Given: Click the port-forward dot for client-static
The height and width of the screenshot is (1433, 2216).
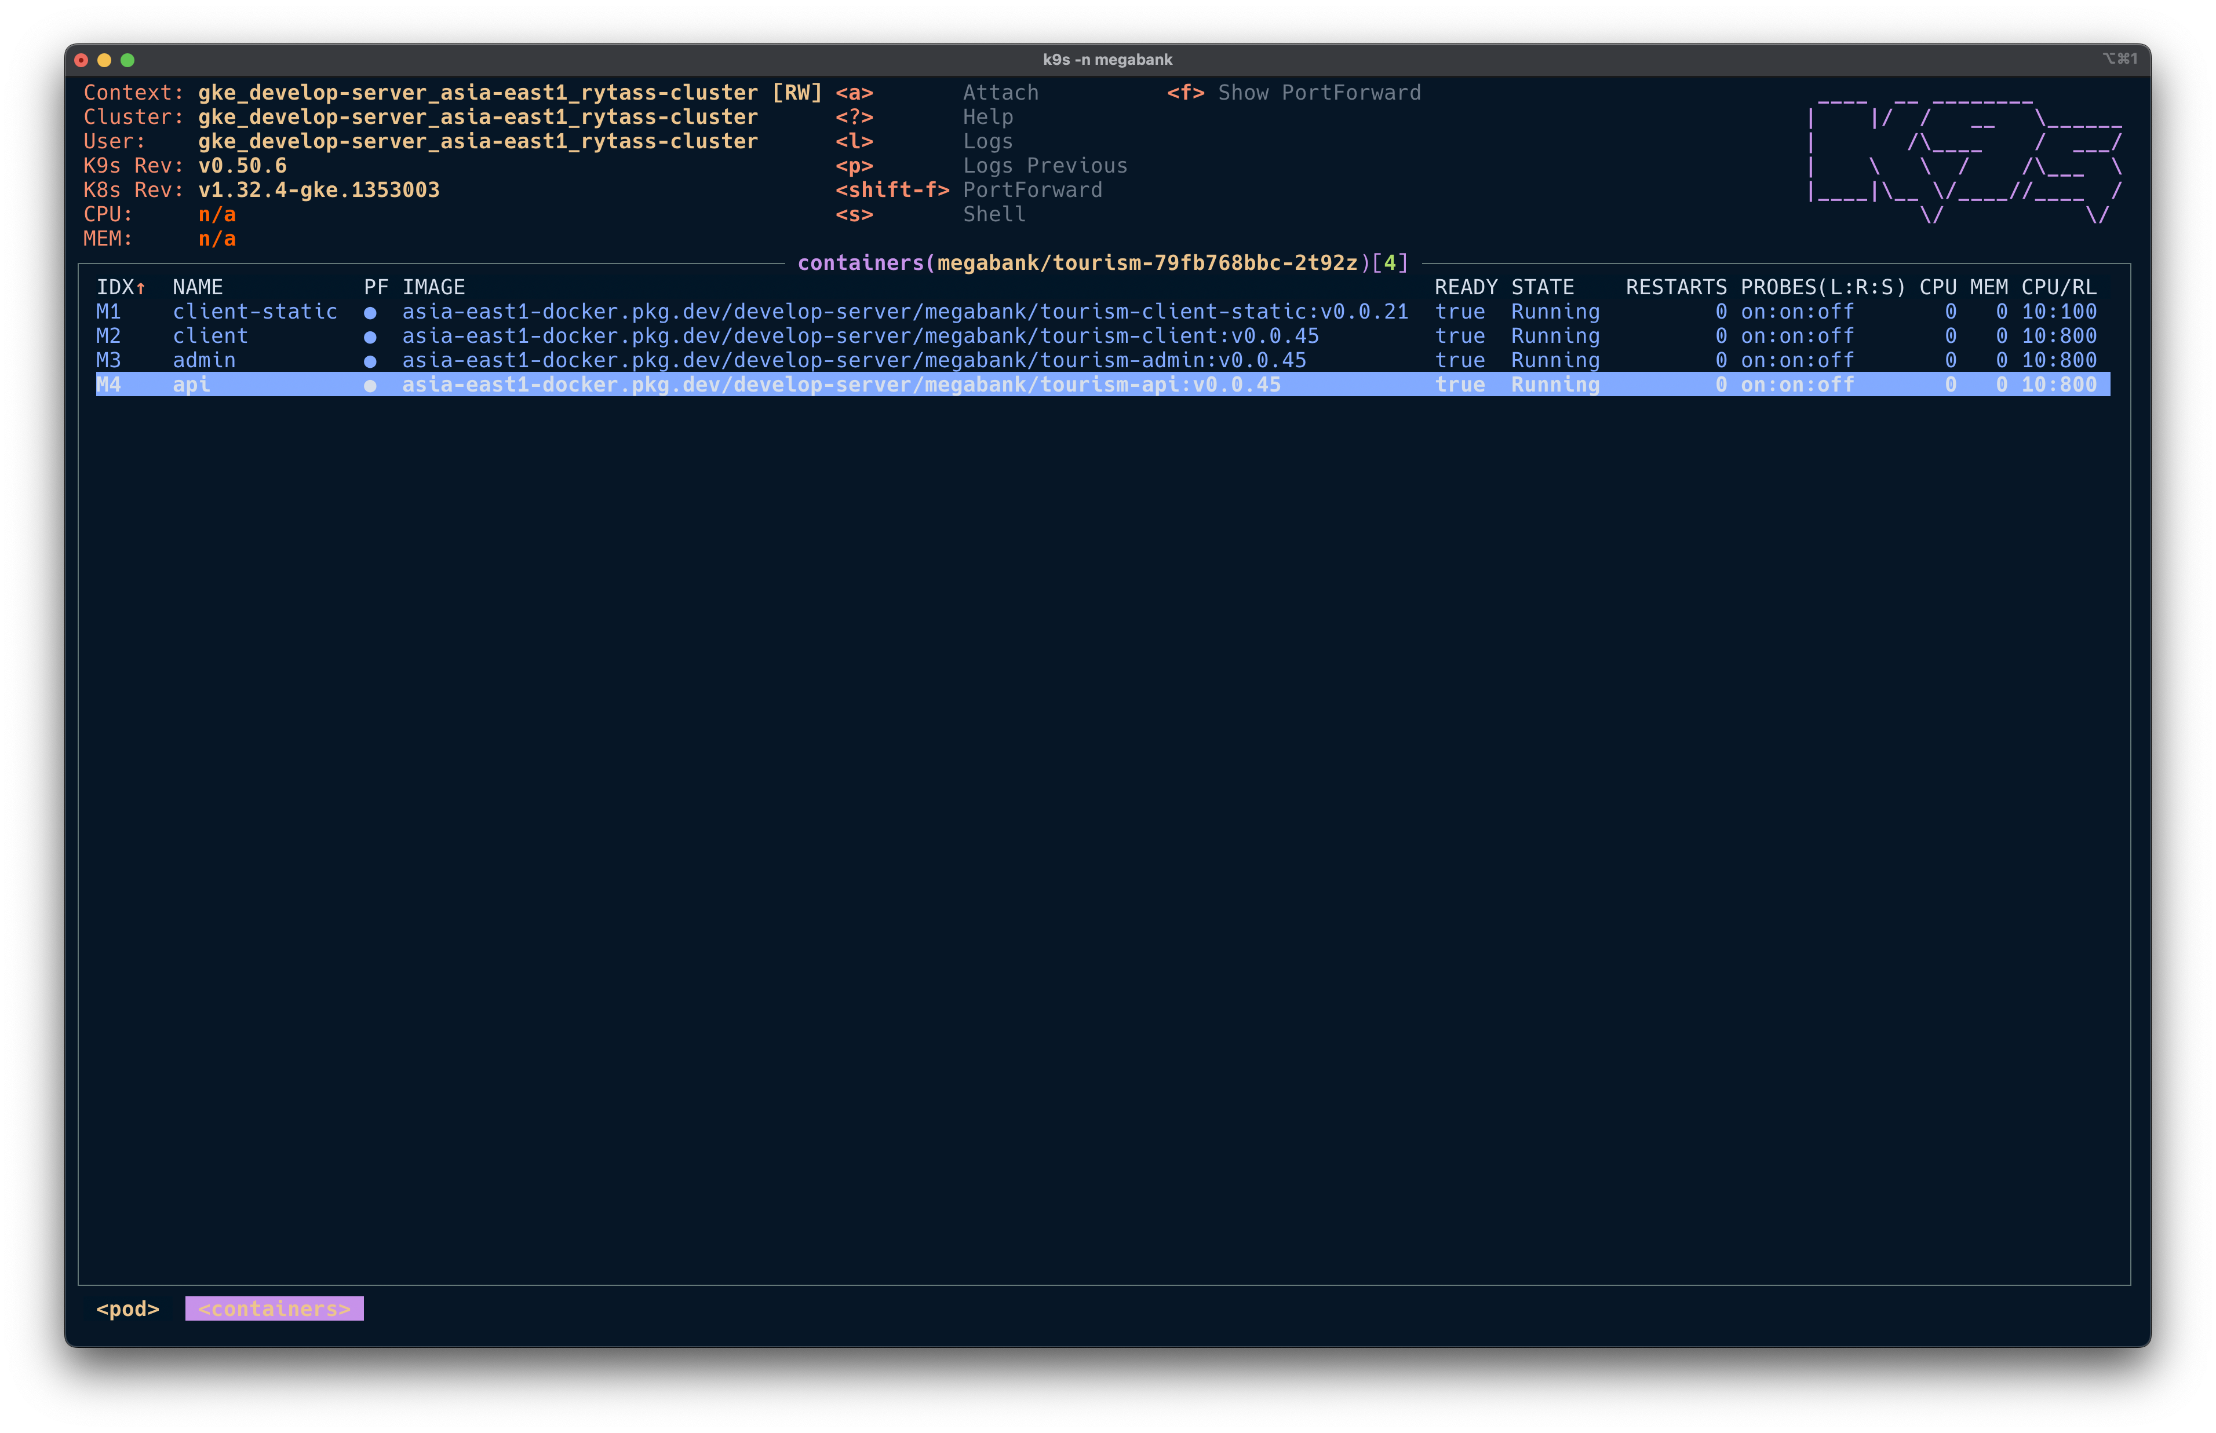Looking at the screenshot, I should click(370, 313).
